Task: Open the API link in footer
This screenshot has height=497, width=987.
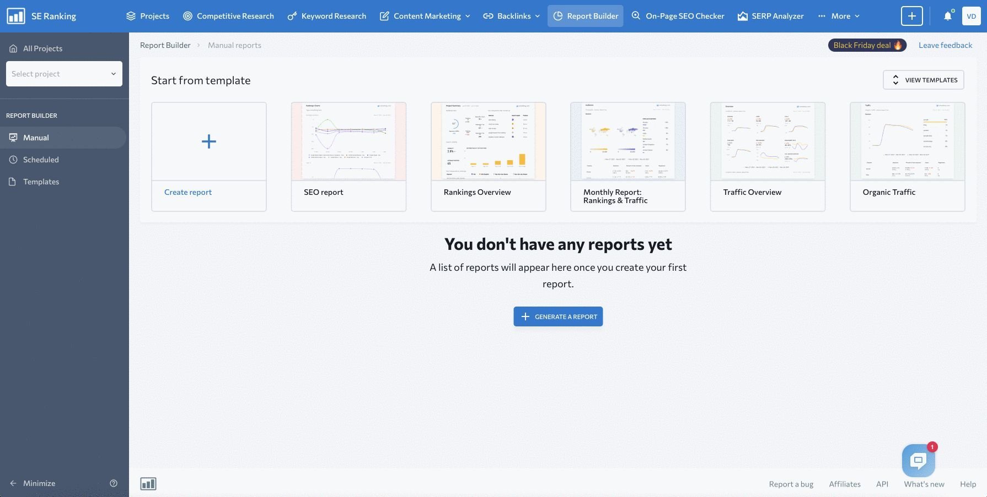Action: pyautogui.click(x=882, y=484)
